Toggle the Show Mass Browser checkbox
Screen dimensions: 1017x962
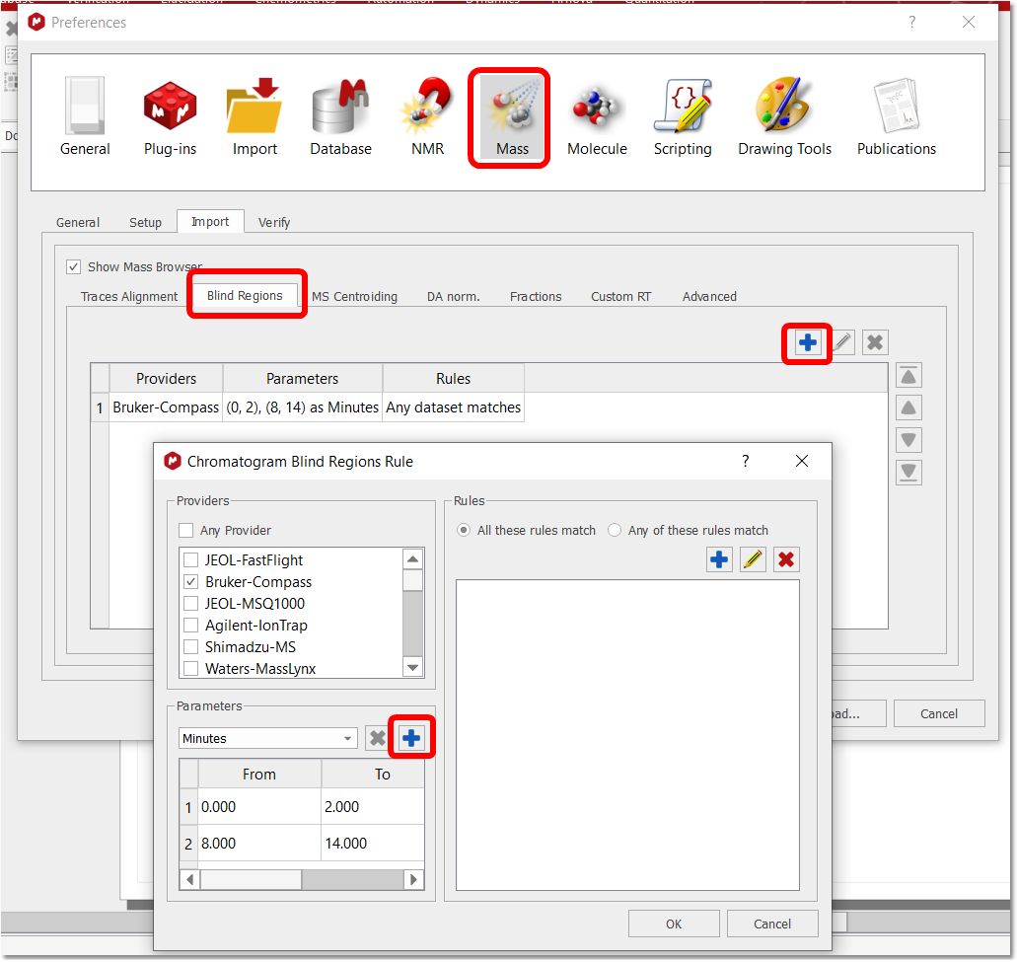[73, 267]
